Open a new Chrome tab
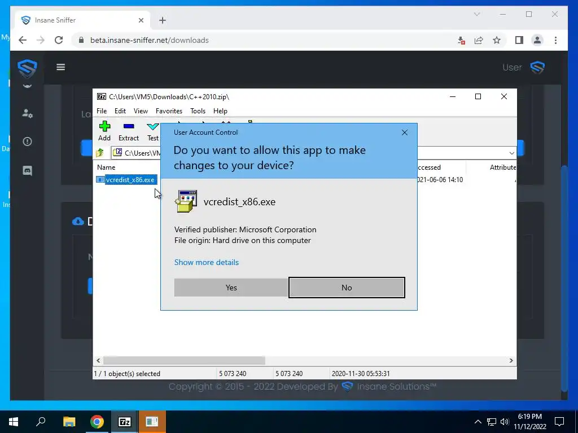 (163, 20)
